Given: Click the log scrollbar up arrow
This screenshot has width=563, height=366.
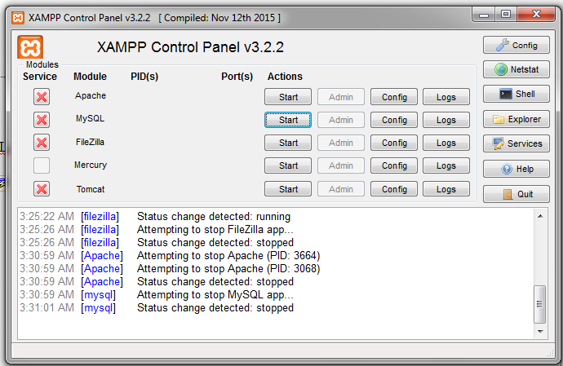Looking at the screenshot, I should (x=540, y=216).
